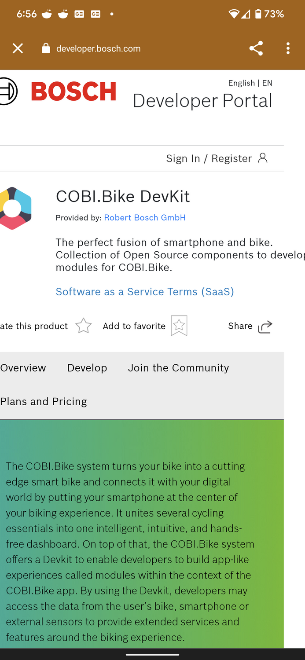The height and width of the screenshot is (660, 305).
Task: Tap the developer.bosch.com address bar
Action: click(x=99, y=48)
